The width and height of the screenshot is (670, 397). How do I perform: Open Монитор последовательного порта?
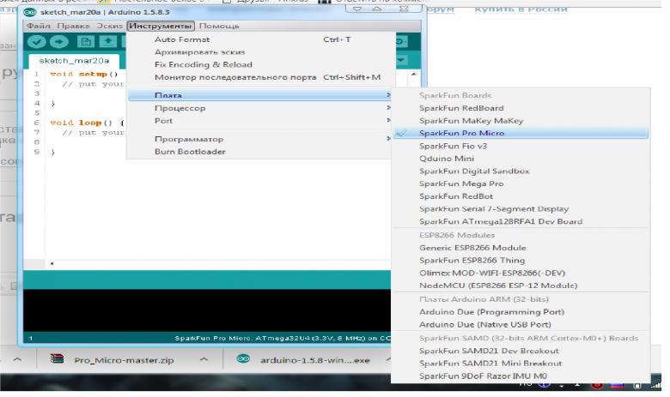pyautogui.click(x=259, y=77)
